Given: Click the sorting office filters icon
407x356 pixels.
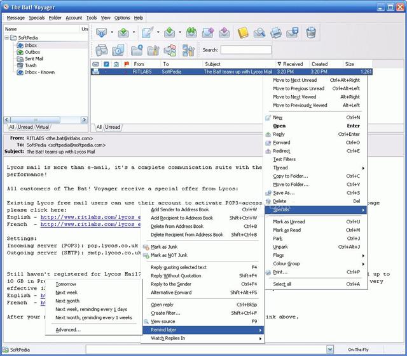Looking at the screenshot, I should coord(170,50).
